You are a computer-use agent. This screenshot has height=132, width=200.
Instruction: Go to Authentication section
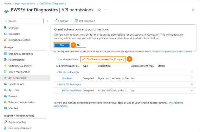click(x=16, y=60)
